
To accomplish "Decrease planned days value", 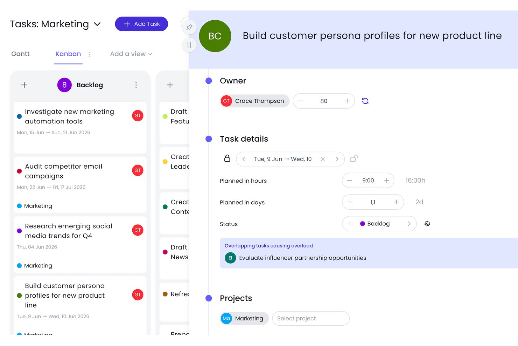I will [x=350, y=202].
